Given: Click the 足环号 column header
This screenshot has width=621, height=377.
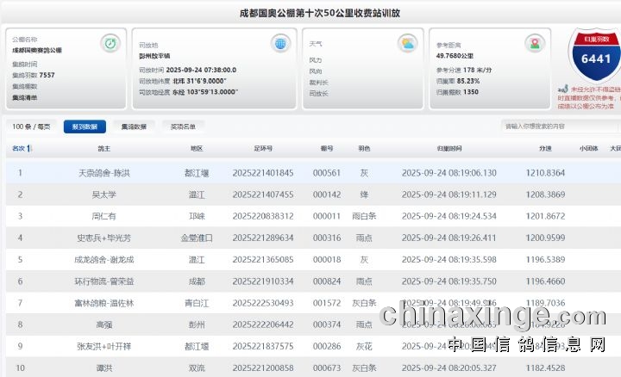Looking at the screenshot, I should [263, 149].
